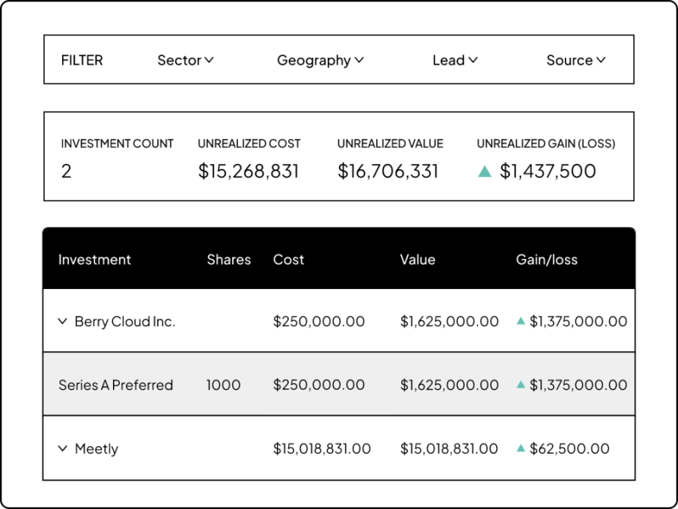Click the gain arrow in Berry Cloud row
Viewport: 678px width, 509px height.
pos(520,321)
